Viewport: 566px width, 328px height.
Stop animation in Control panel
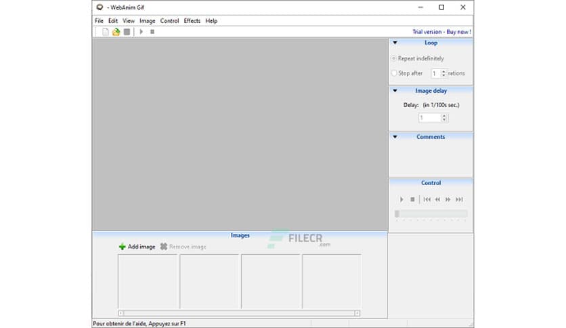pyautogui.click(x=412, y=199)
